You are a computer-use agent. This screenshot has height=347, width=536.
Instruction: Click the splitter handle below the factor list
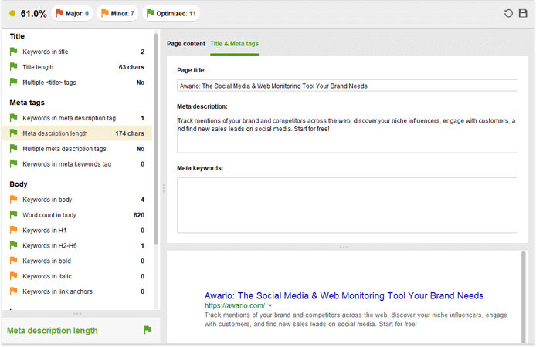(x=77, y=313)
